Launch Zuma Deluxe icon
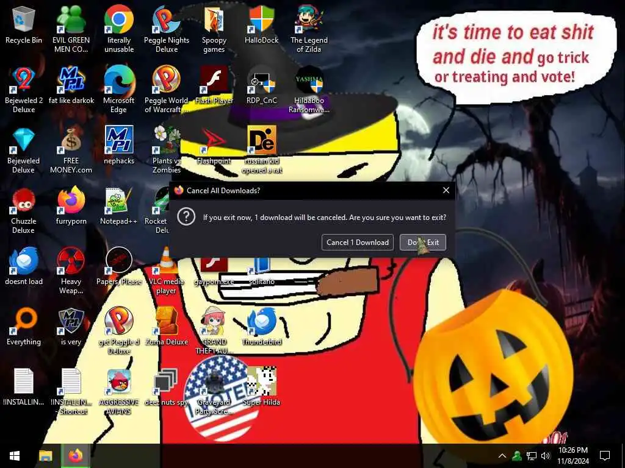The image size is (625, 468). point(167,327)
